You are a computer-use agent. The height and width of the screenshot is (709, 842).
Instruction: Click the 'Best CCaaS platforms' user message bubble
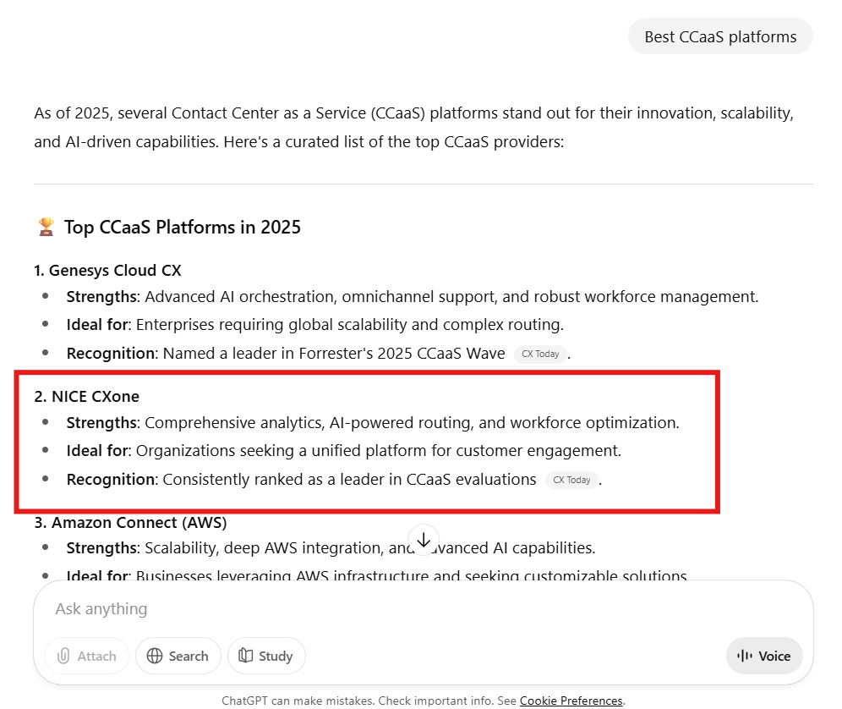pos(720,36)
